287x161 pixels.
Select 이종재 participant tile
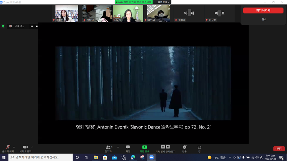tap(189, 13)
